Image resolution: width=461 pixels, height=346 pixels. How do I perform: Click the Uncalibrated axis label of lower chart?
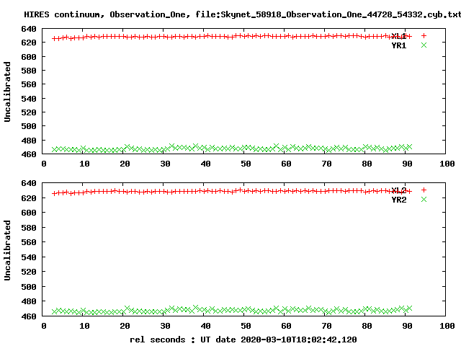pyautogui.click(x=7, y=250)
